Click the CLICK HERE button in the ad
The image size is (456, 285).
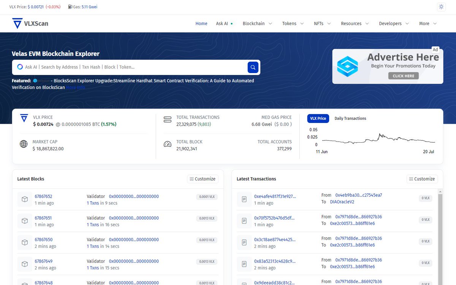(404, 76)
